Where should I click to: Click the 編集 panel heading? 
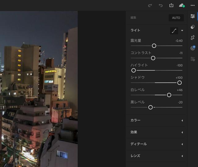click(133, 18)
